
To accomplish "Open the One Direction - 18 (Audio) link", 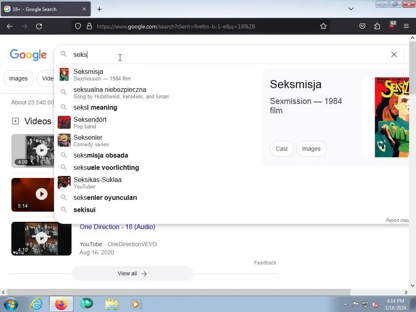I will tap(117, 227).
